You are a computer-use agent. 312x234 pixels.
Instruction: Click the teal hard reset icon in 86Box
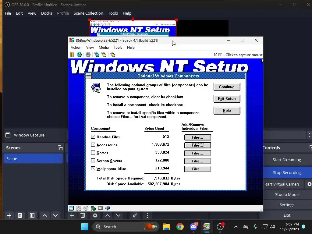[79, 55]
